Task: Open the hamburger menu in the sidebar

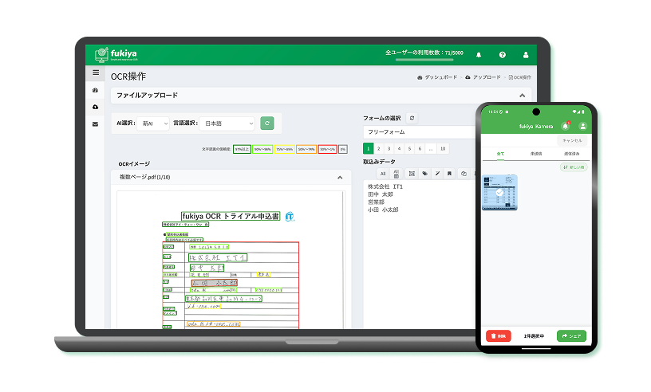Action: [x=96, y=73]
